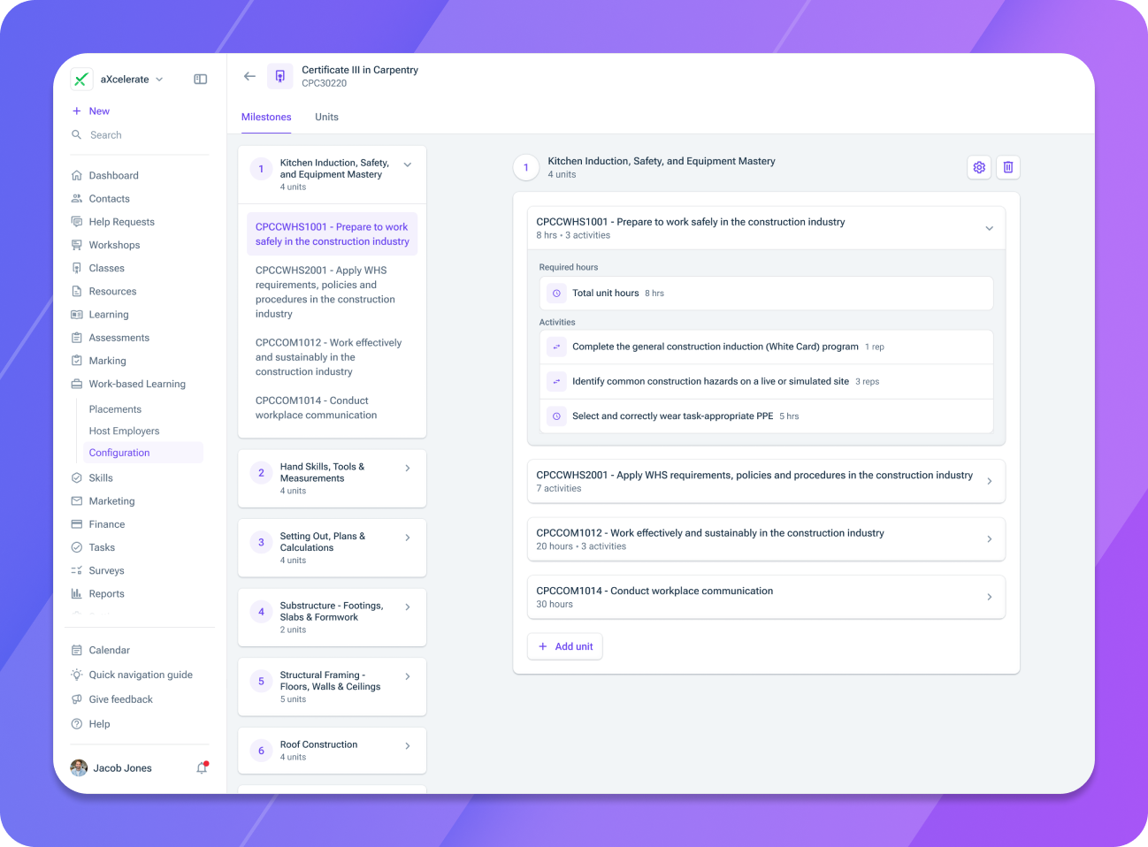
Task: Click the Skills badge icon
Action: [x=77, y=477]
